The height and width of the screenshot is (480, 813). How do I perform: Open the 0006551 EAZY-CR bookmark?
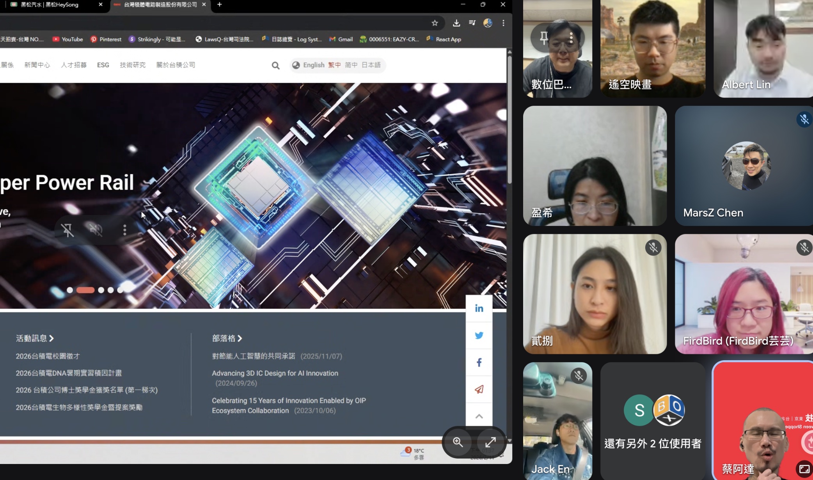tap(389, 39)
